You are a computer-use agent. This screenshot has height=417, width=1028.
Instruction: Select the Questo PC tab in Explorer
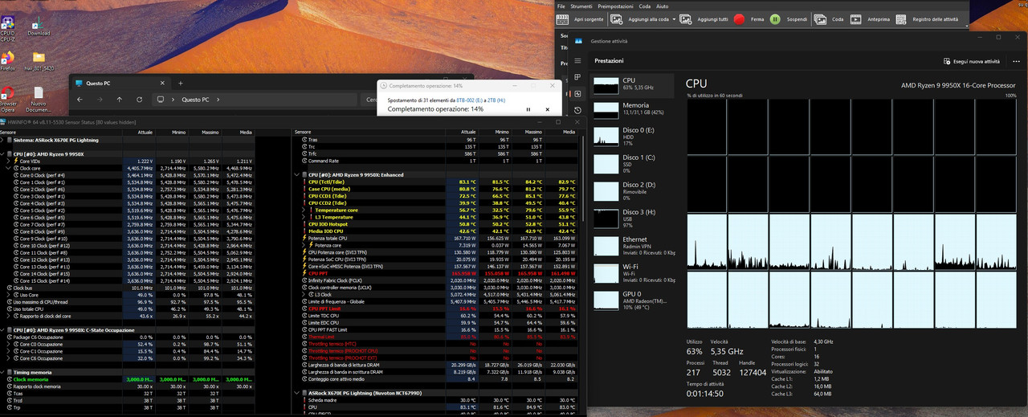click(x=119, y=83)
